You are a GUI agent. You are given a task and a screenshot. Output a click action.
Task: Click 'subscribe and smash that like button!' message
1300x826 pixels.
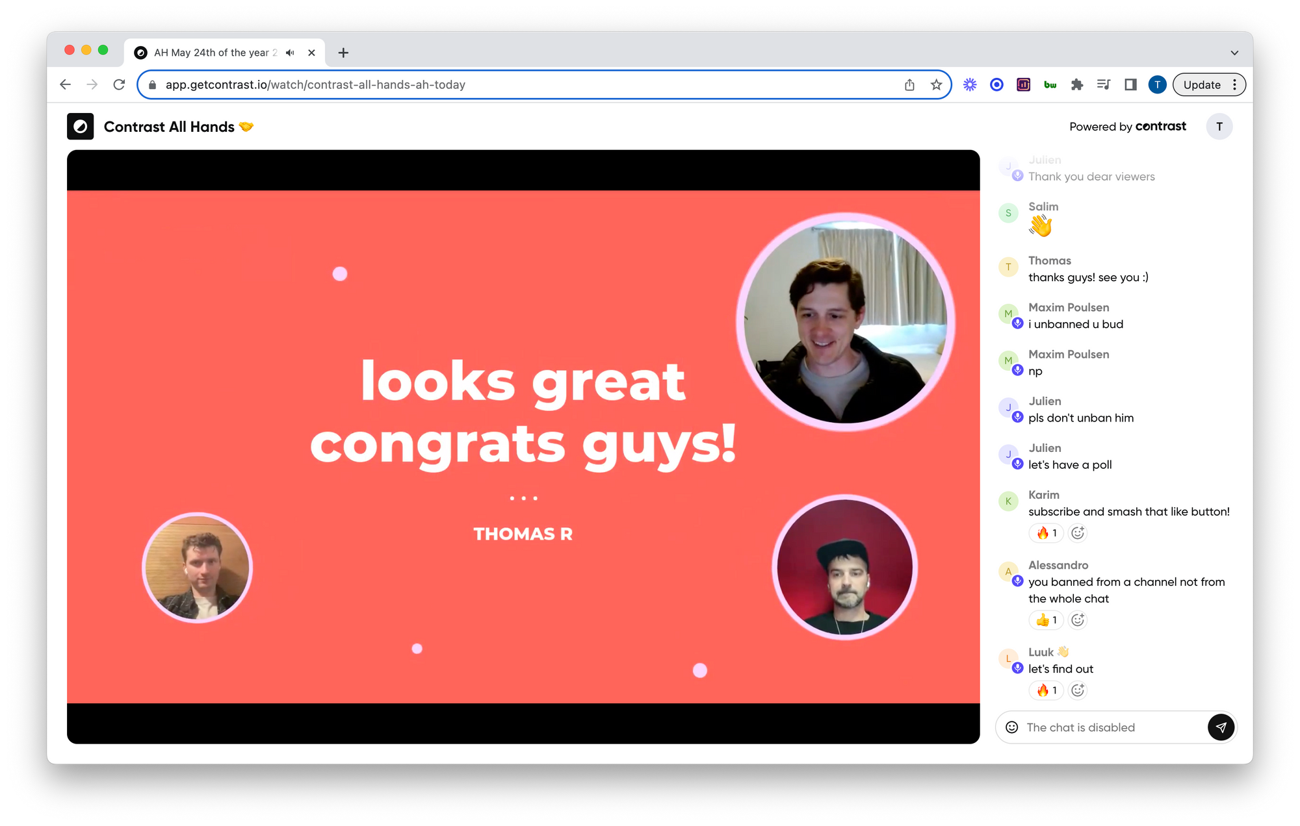(1129, 512)
